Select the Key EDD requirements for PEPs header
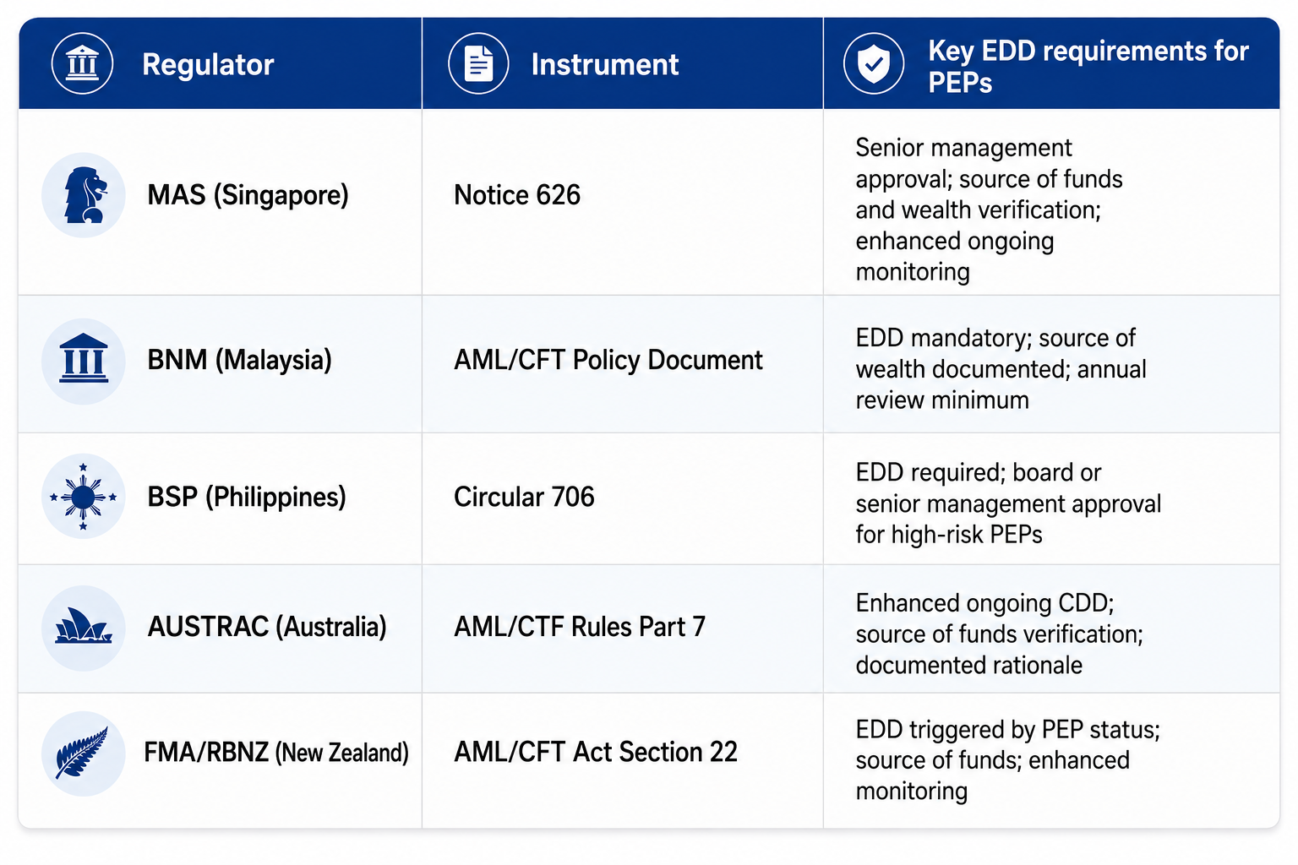Viewport: 1298px width, 865px height. [x=1088, y=66]
